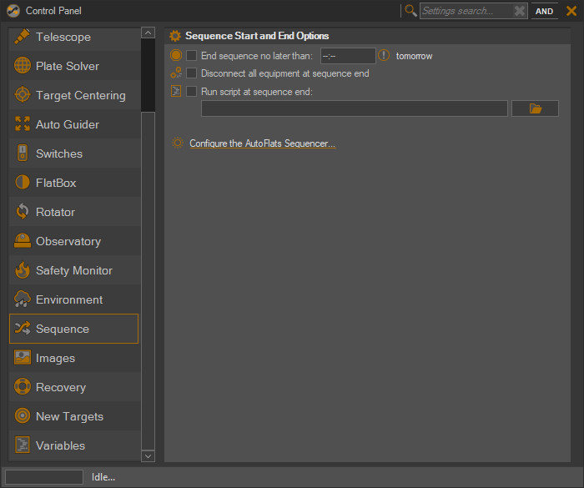Click the Recovery lifebuoy icon

(23, 387)
